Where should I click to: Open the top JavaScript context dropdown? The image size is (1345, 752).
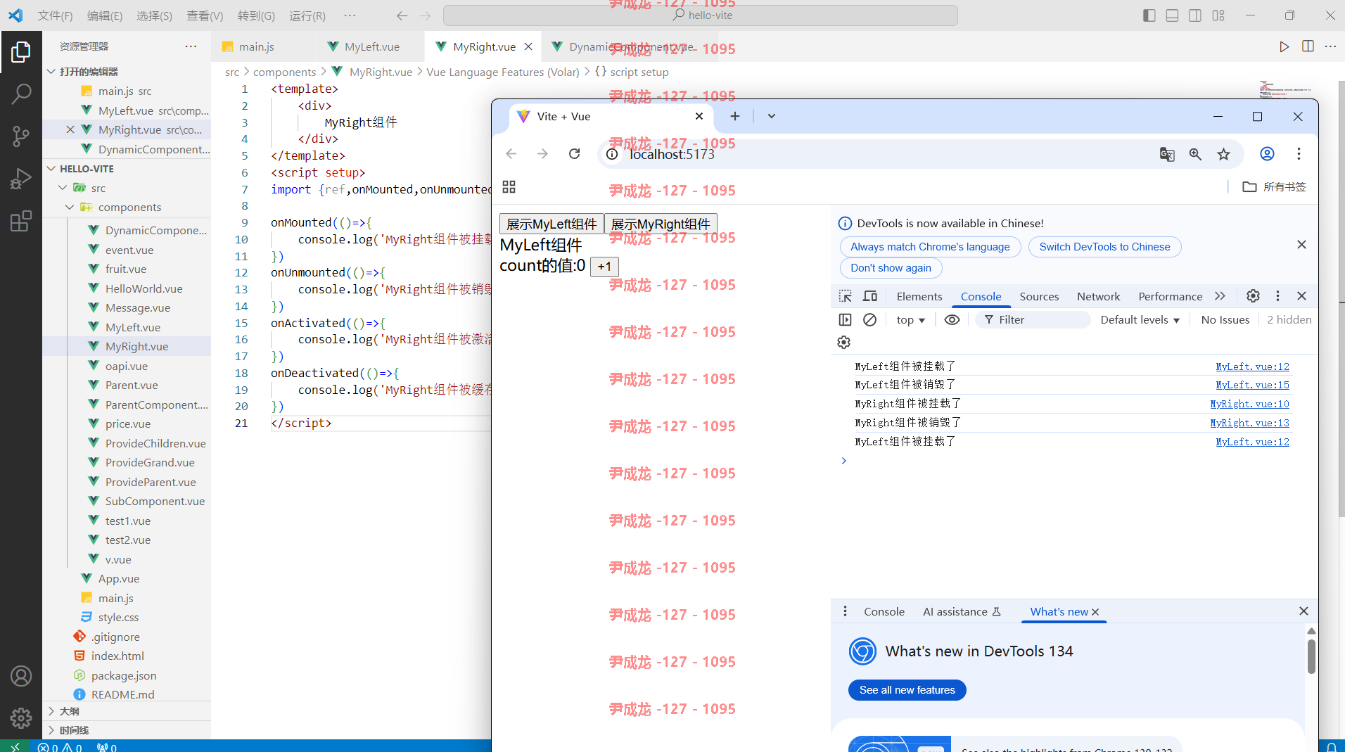910,320
